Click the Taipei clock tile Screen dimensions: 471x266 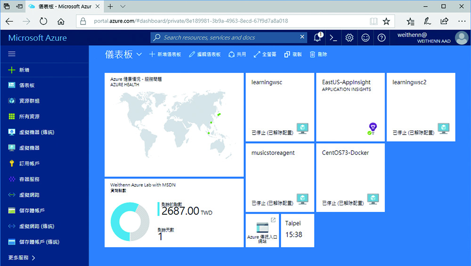[297, 231]
